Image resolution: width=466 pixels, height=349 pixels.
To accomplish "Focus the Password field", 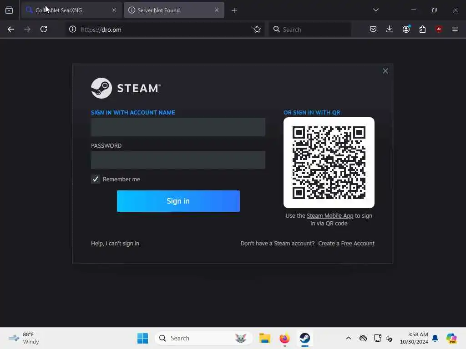I will (178, 160).
